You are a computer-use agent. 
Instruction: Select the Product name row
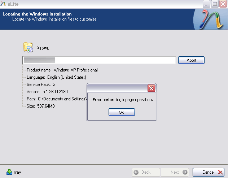click(62, 70)
